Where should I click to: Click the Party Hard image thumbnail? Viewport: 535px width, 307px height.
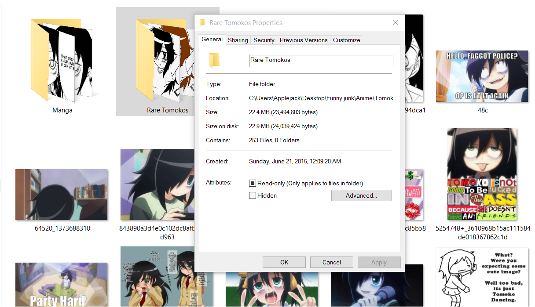62,284
